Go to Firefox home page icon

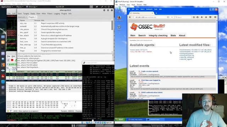[206, 17]
